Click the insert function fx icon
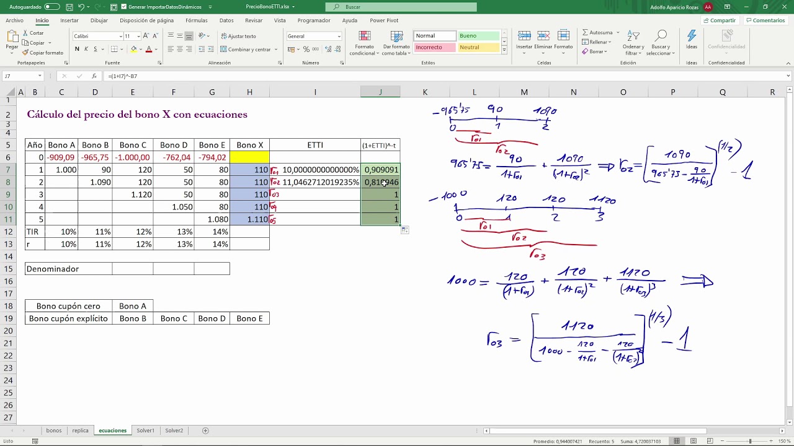The image size is (794, 446). 94,76
